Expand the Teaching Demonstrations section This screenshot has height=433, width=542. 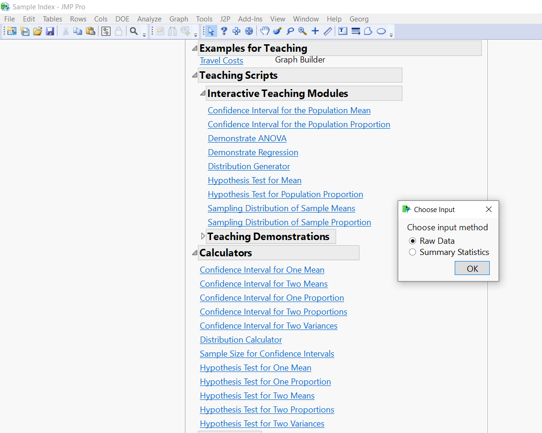point(203,236)
